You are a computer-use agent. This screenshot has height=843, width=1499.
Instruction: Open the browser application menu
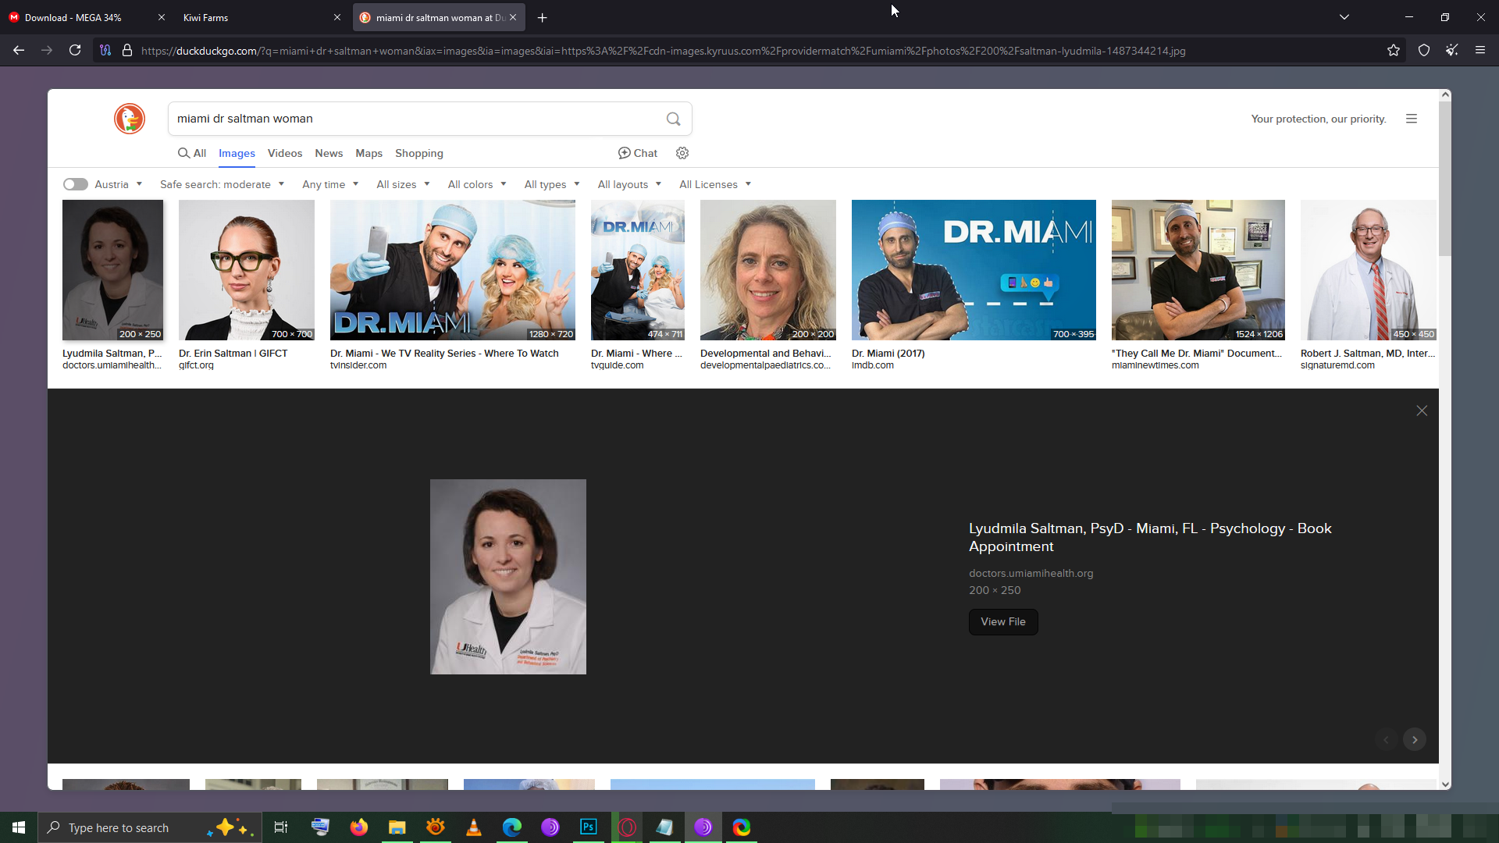coord(1480,50)
